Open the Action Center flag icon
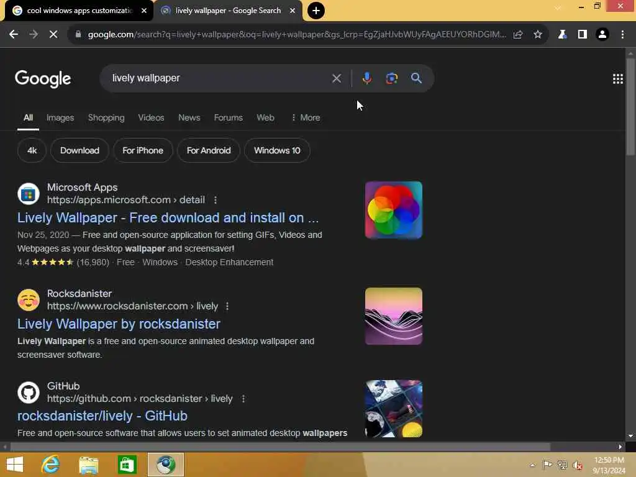 coord(547,465)
